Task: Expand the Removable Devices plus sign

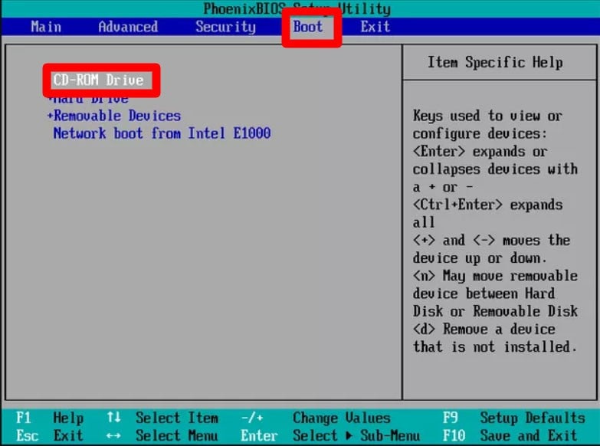Action: (x=50, y=116)
